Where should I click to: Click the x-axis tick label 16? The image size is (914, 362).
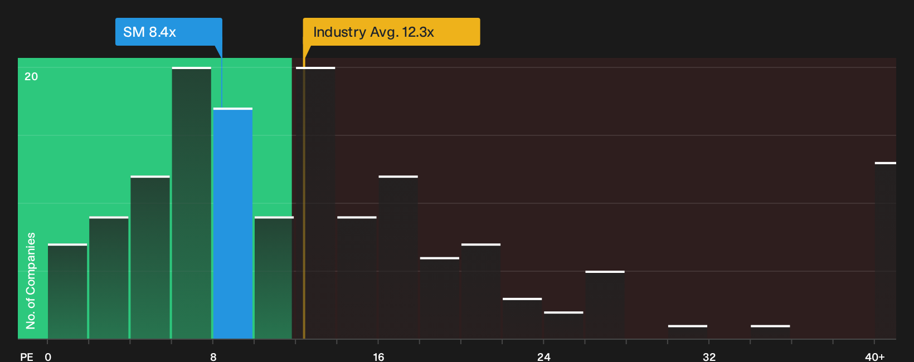[x=378, y=356]
